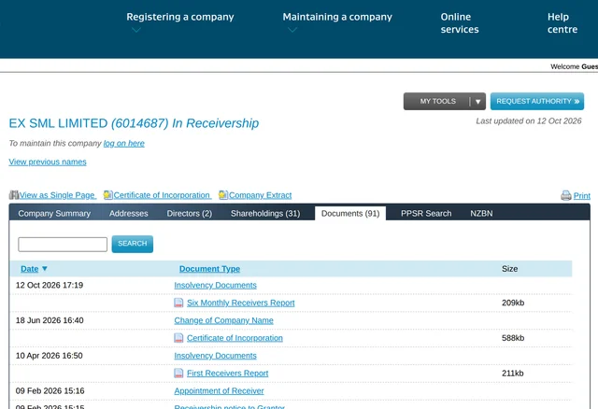
Task: Click the 211kb size value
Action: point(513,374)
